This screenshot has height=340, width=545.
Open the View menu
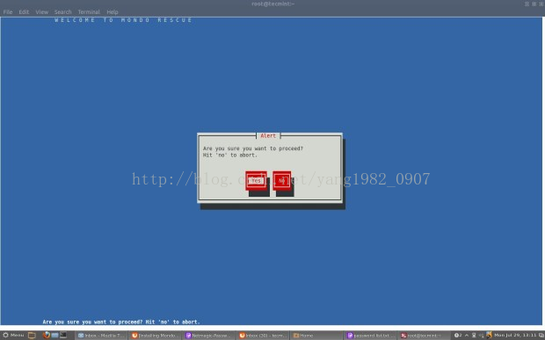click(x=41, y=11)
